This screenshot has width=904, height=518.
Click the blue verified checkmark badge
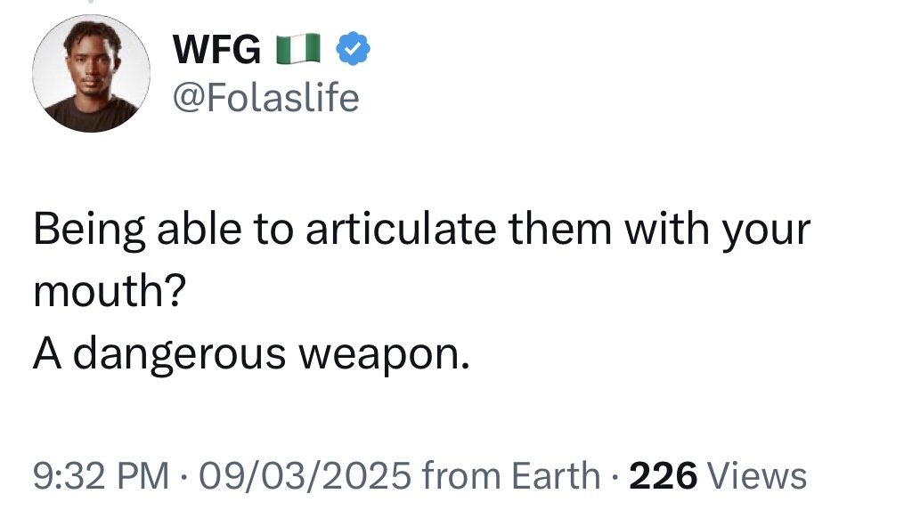352,51
